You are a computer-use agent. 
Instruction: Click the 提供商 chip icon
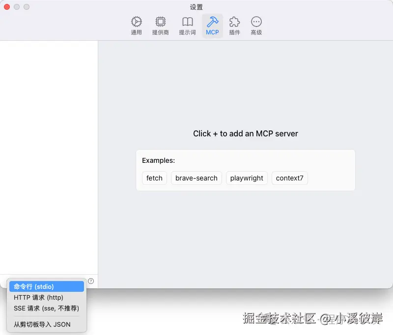point(161,22)
